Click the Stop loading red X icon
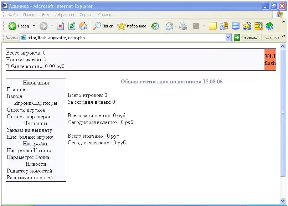Screen dimensions: 288x206 [x=60, y=26]
